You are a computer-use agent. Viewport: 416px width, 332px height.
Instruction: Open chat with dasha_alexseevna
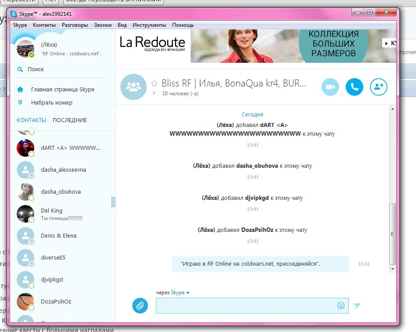tap(63, 170)
